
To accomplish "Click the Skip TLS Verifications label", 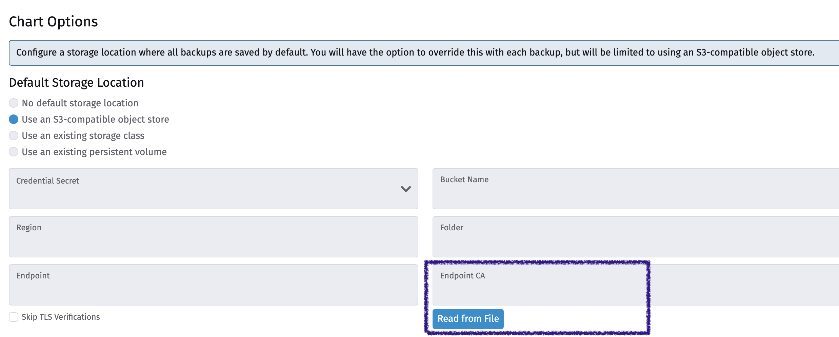I will coord(60,317).
